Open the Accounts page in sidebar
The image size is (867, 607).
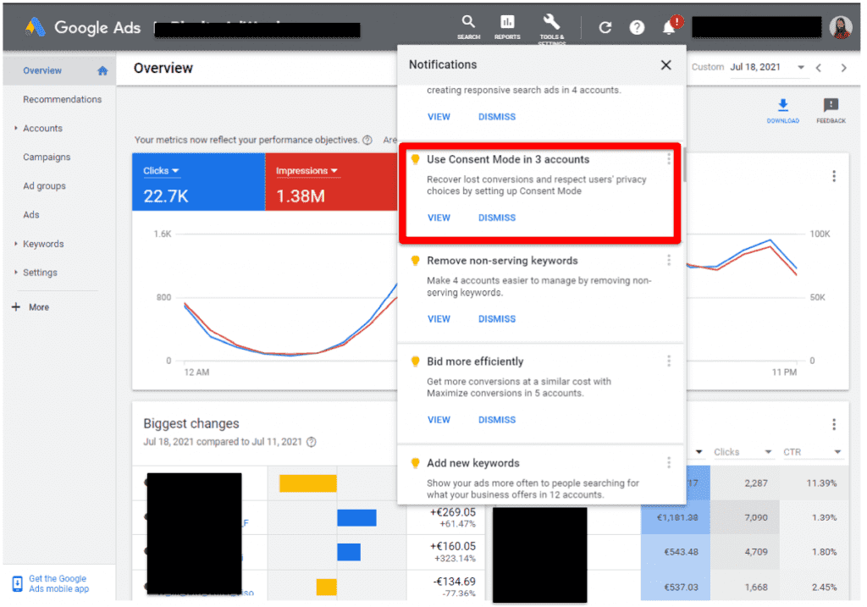click(42, 128)
